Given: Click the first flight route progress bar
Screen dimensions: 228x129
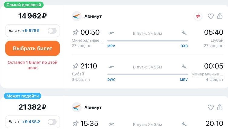Looking at the screenshot, I should click(x=148, y=41).
